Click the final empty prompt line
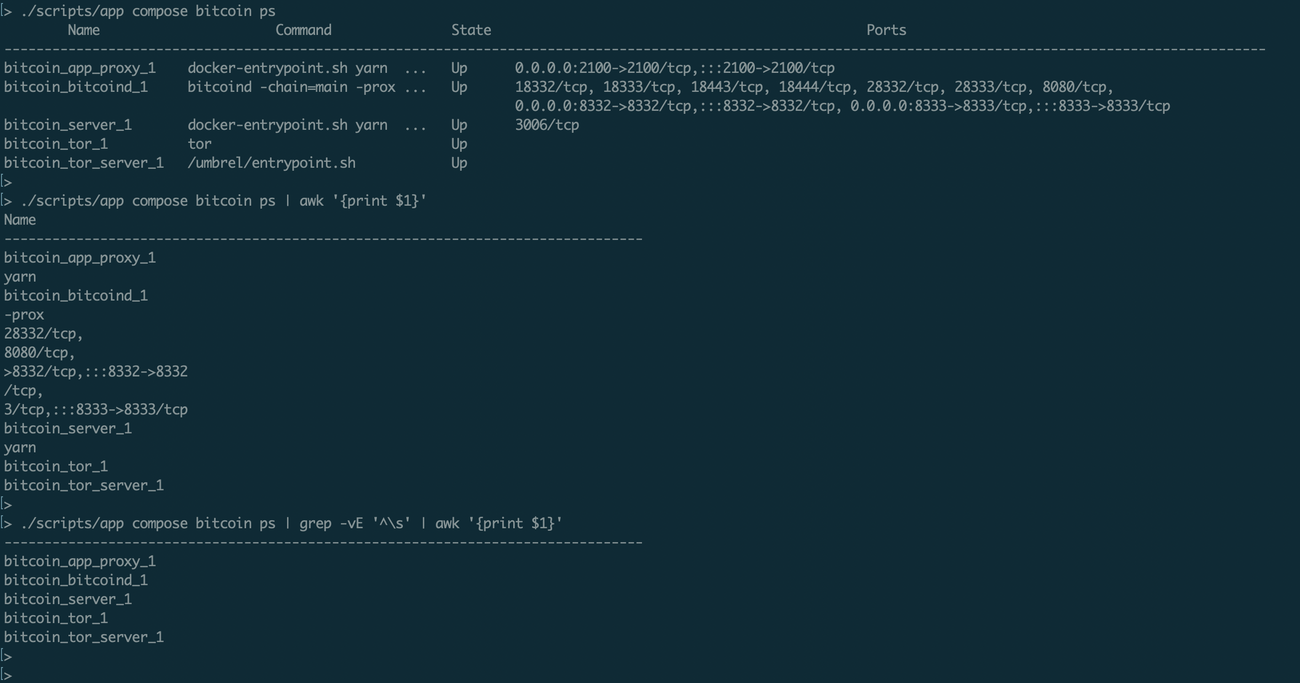The width and height of the screenshot is (1300, 683). click(7, 675)
